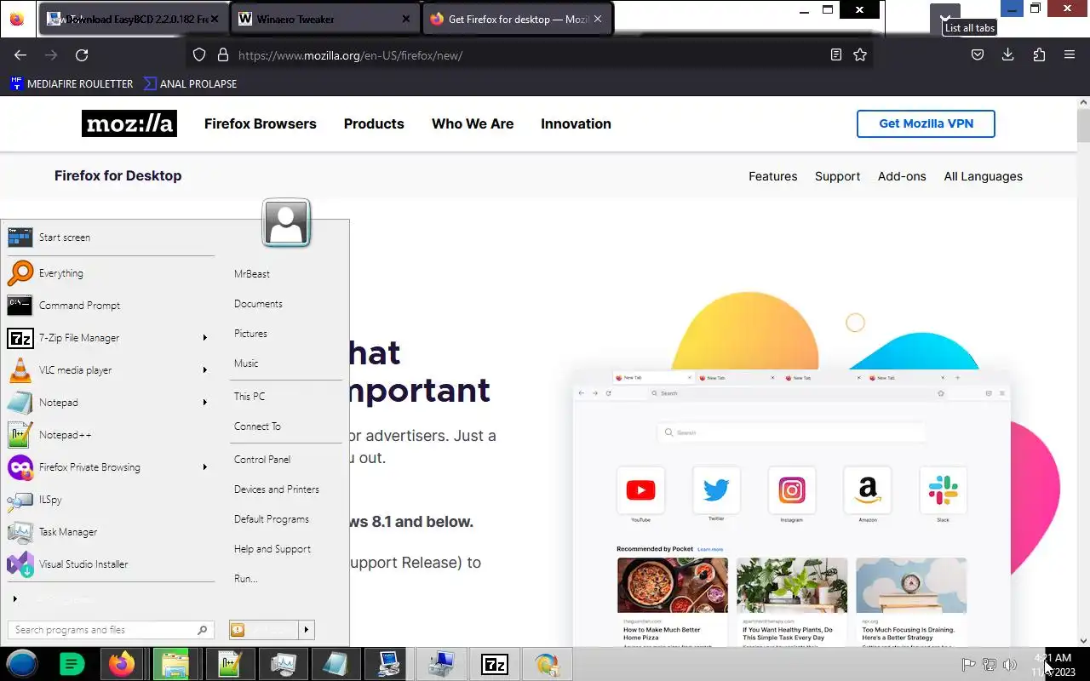1090x681 pixels.
Task: Click the Search programs and files box
Action: click(109, 630)
